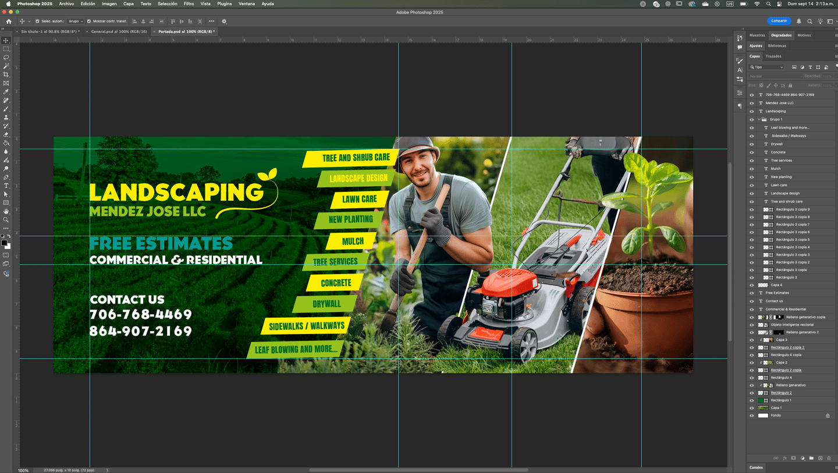Expand the Opacidad value dropdown
838x473 pixels.
[836, 76]
